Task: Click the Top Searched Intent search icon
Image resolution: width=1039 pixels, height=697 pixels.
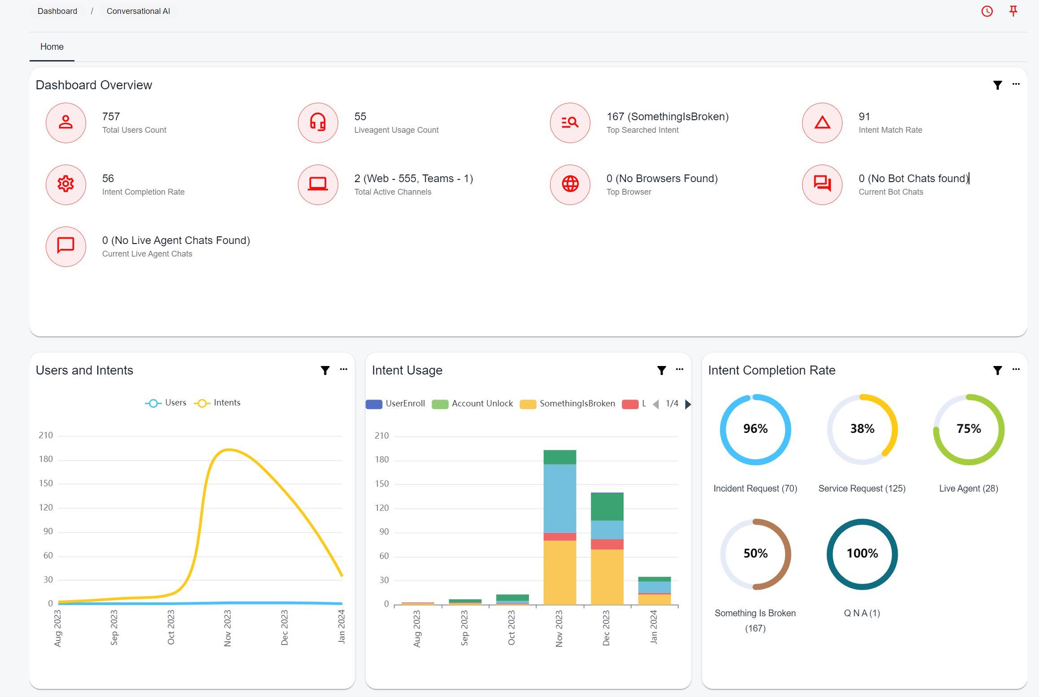Action: [x=570, y=122]
